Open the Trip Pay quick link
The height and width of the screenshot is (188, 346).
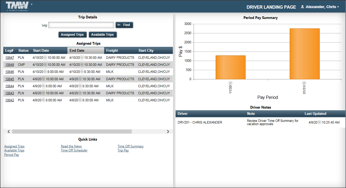(x=123, y=151)
